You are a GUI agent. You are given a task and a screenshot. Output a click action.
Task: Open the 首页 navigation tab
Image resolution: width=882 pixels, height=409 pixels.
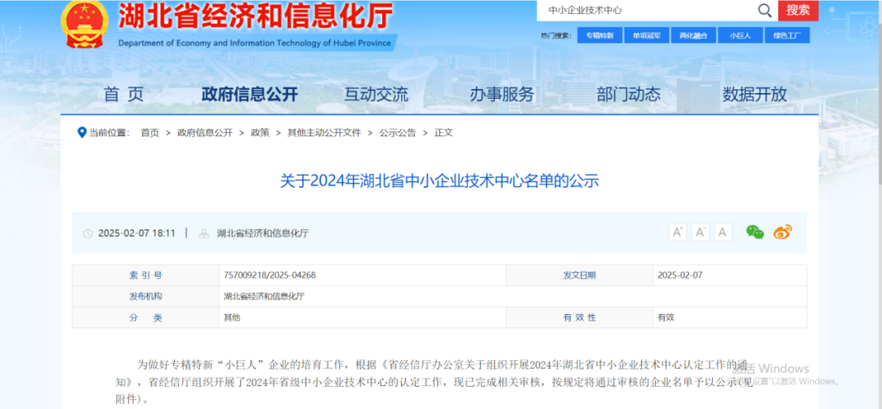pos(123,95)
